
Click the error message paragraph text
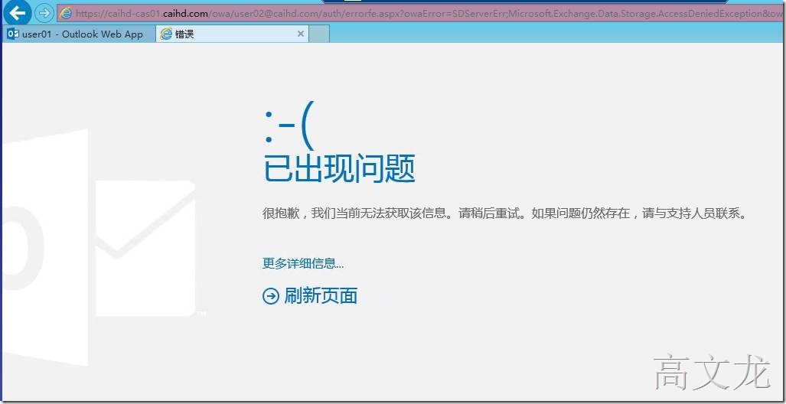point(505,213)
